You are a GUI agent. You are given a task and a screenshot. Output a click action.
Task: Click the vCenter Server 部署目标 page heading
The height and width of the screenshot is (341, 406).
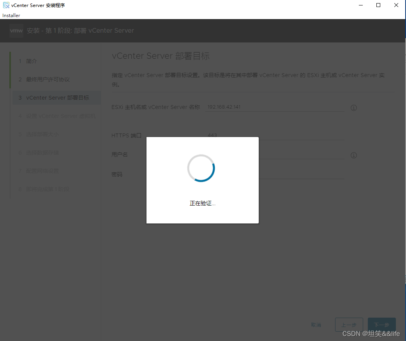(x=161, y=56)
